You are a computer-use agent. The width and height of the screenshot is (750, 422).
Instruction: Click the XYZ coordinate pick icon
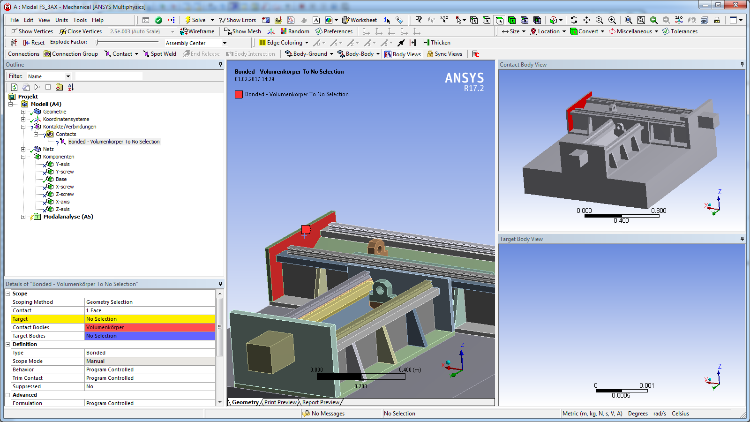444,20
